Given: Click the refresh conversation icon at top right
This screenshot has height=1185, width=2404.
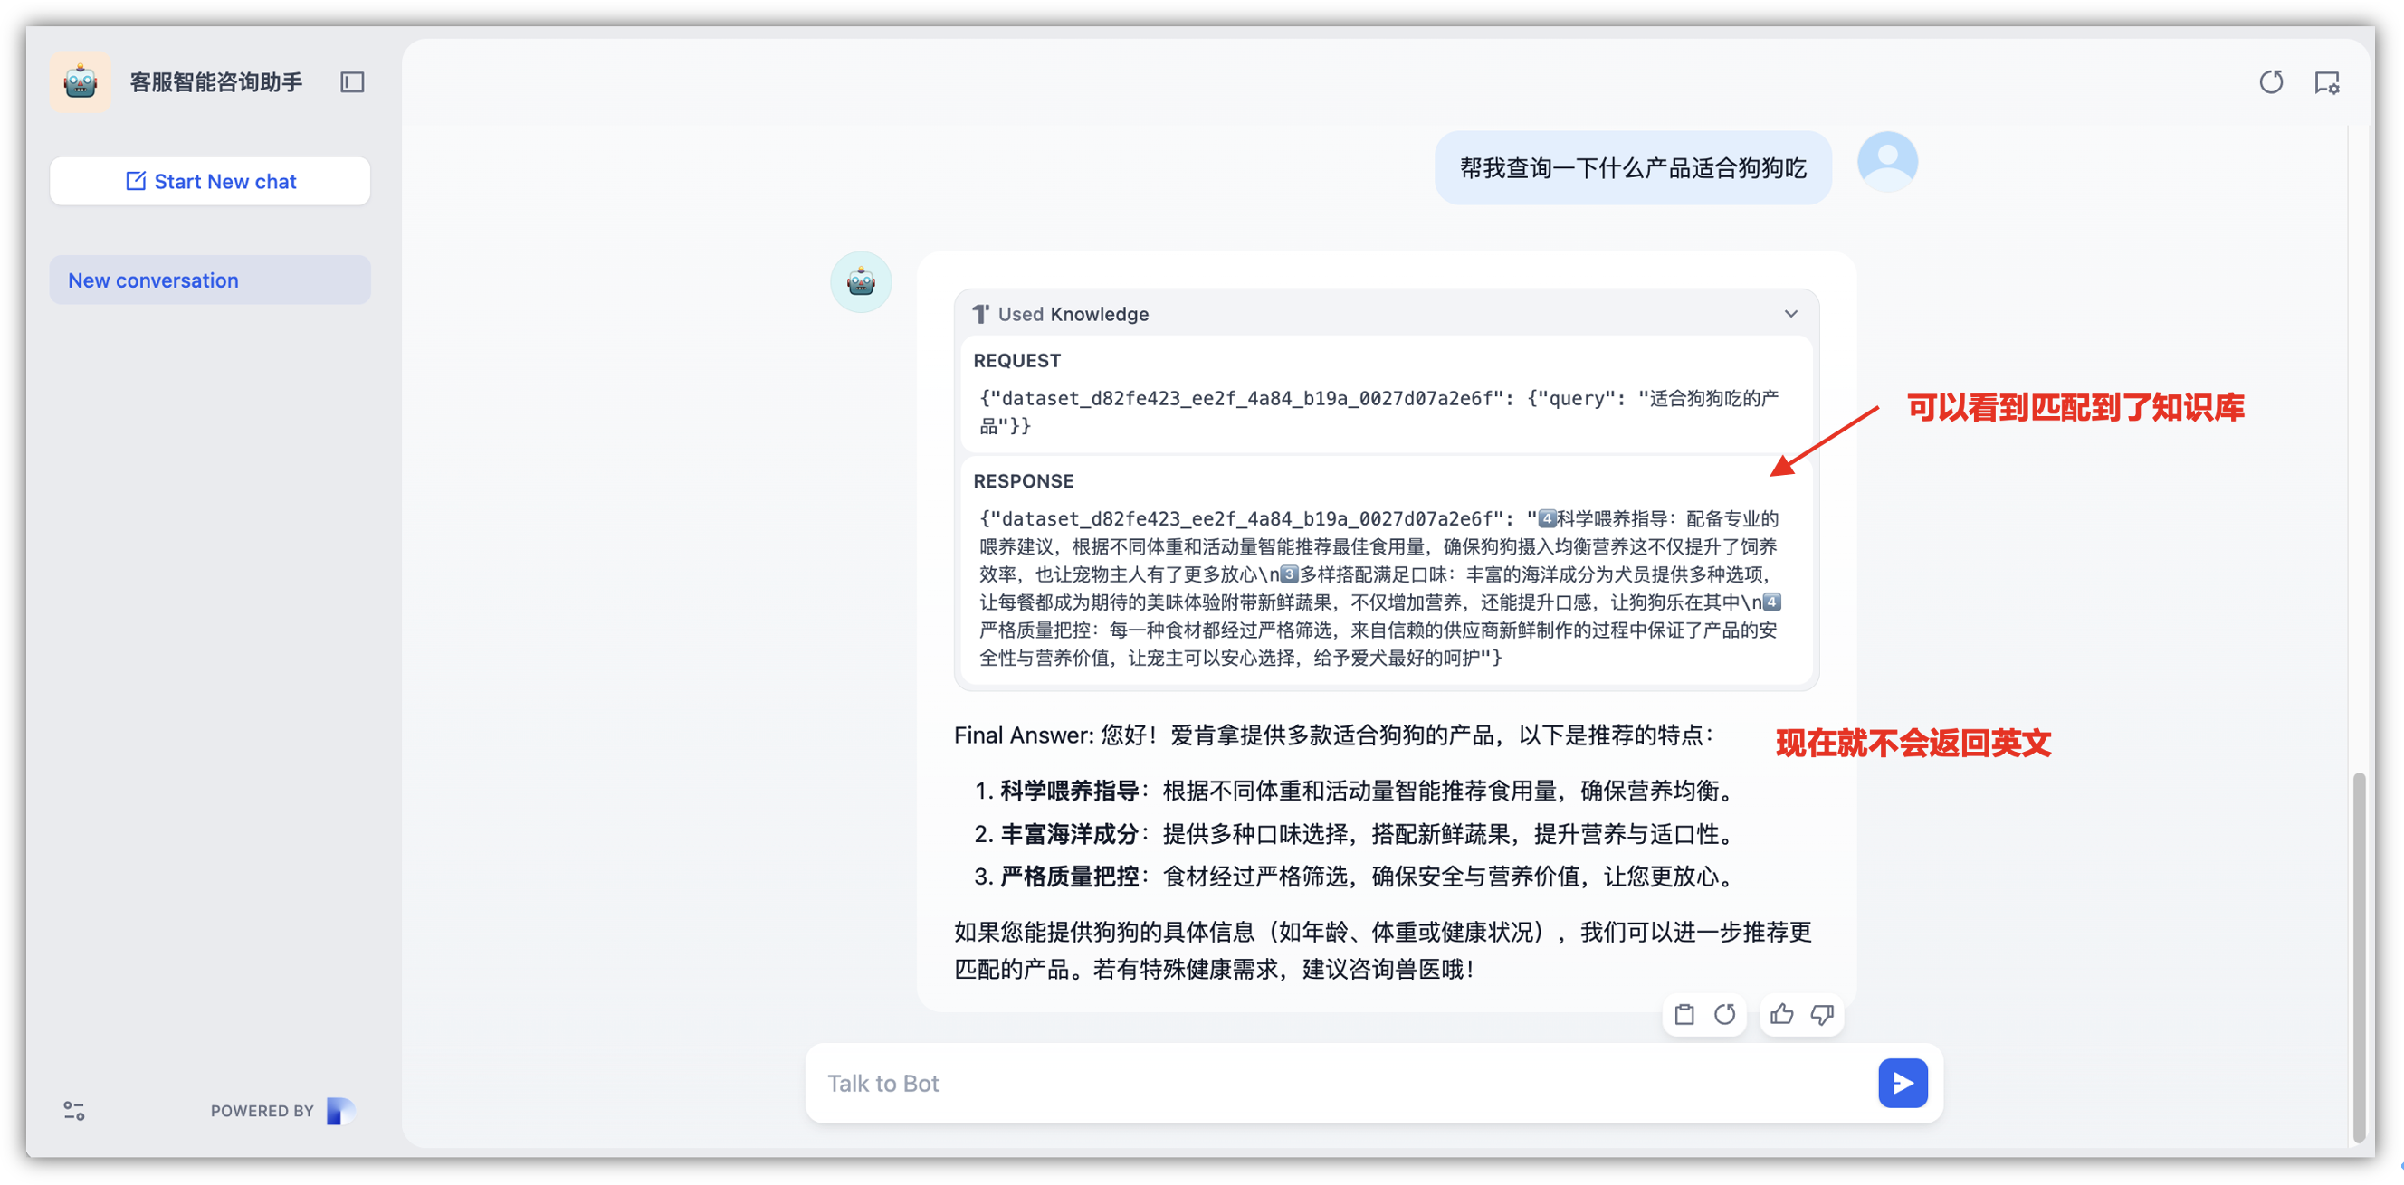Looking at the screenshot, I should 2272,82.
